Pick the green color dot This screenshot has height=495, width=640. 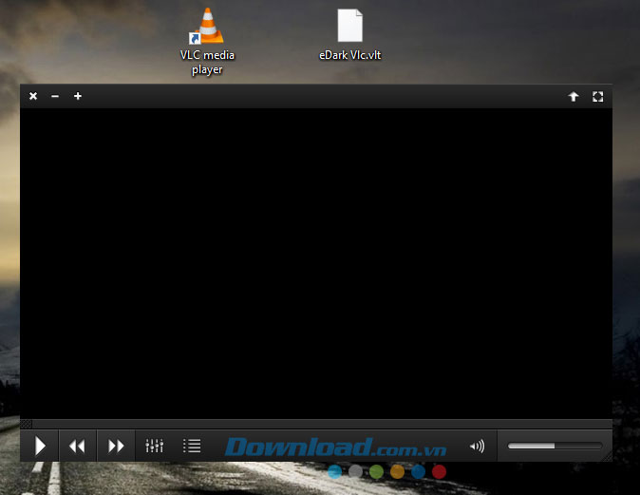[376, 471]
